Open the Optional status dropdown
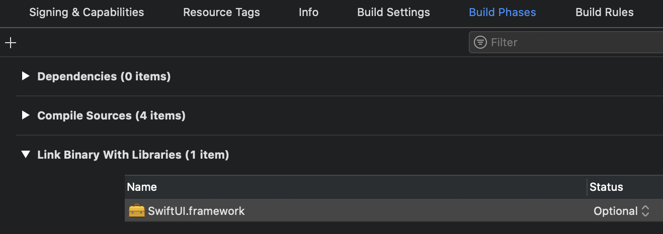663x234 pixels. [x=621, y=211]
